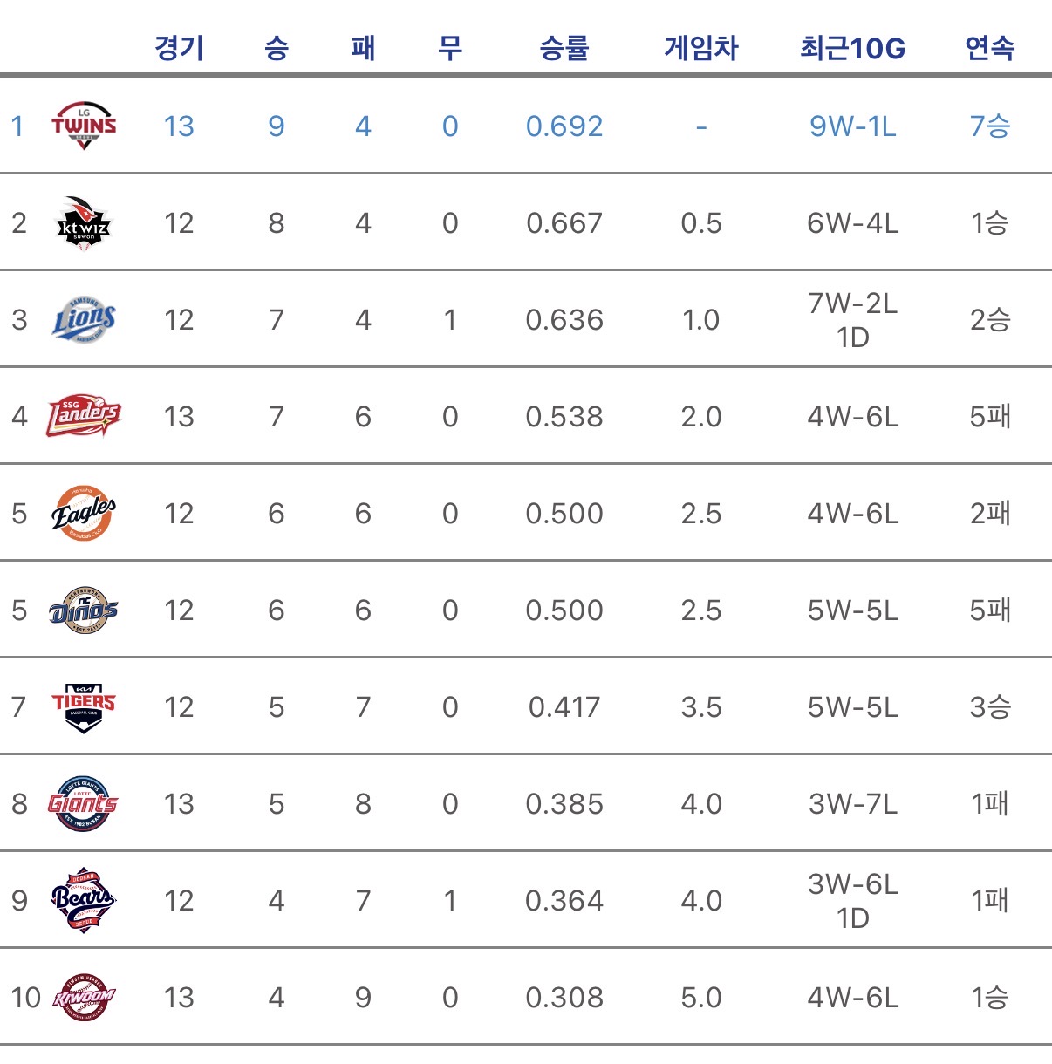Click the KIA Tigers logo
This screenshot has width=1052, height=1064.
pyautogui.click(x=84, y=706)
